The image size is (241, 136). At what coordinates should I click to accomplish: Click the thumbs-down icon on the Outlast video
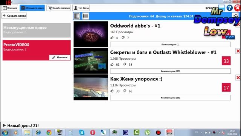click(x=125, y=65)
